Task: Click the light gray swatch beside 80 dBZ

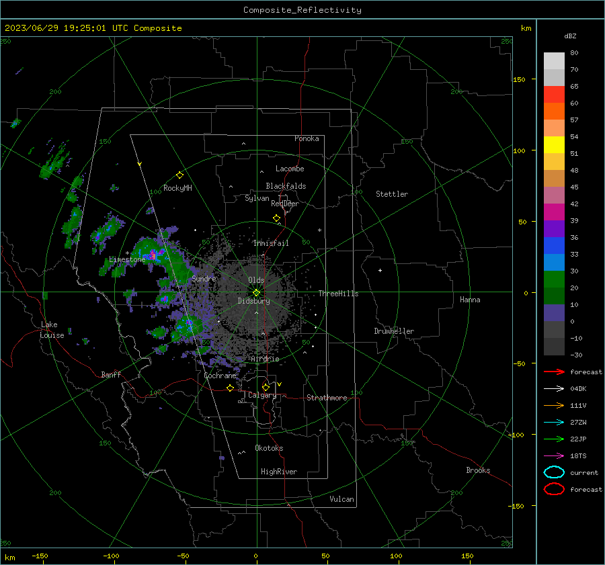Action: 554,60
